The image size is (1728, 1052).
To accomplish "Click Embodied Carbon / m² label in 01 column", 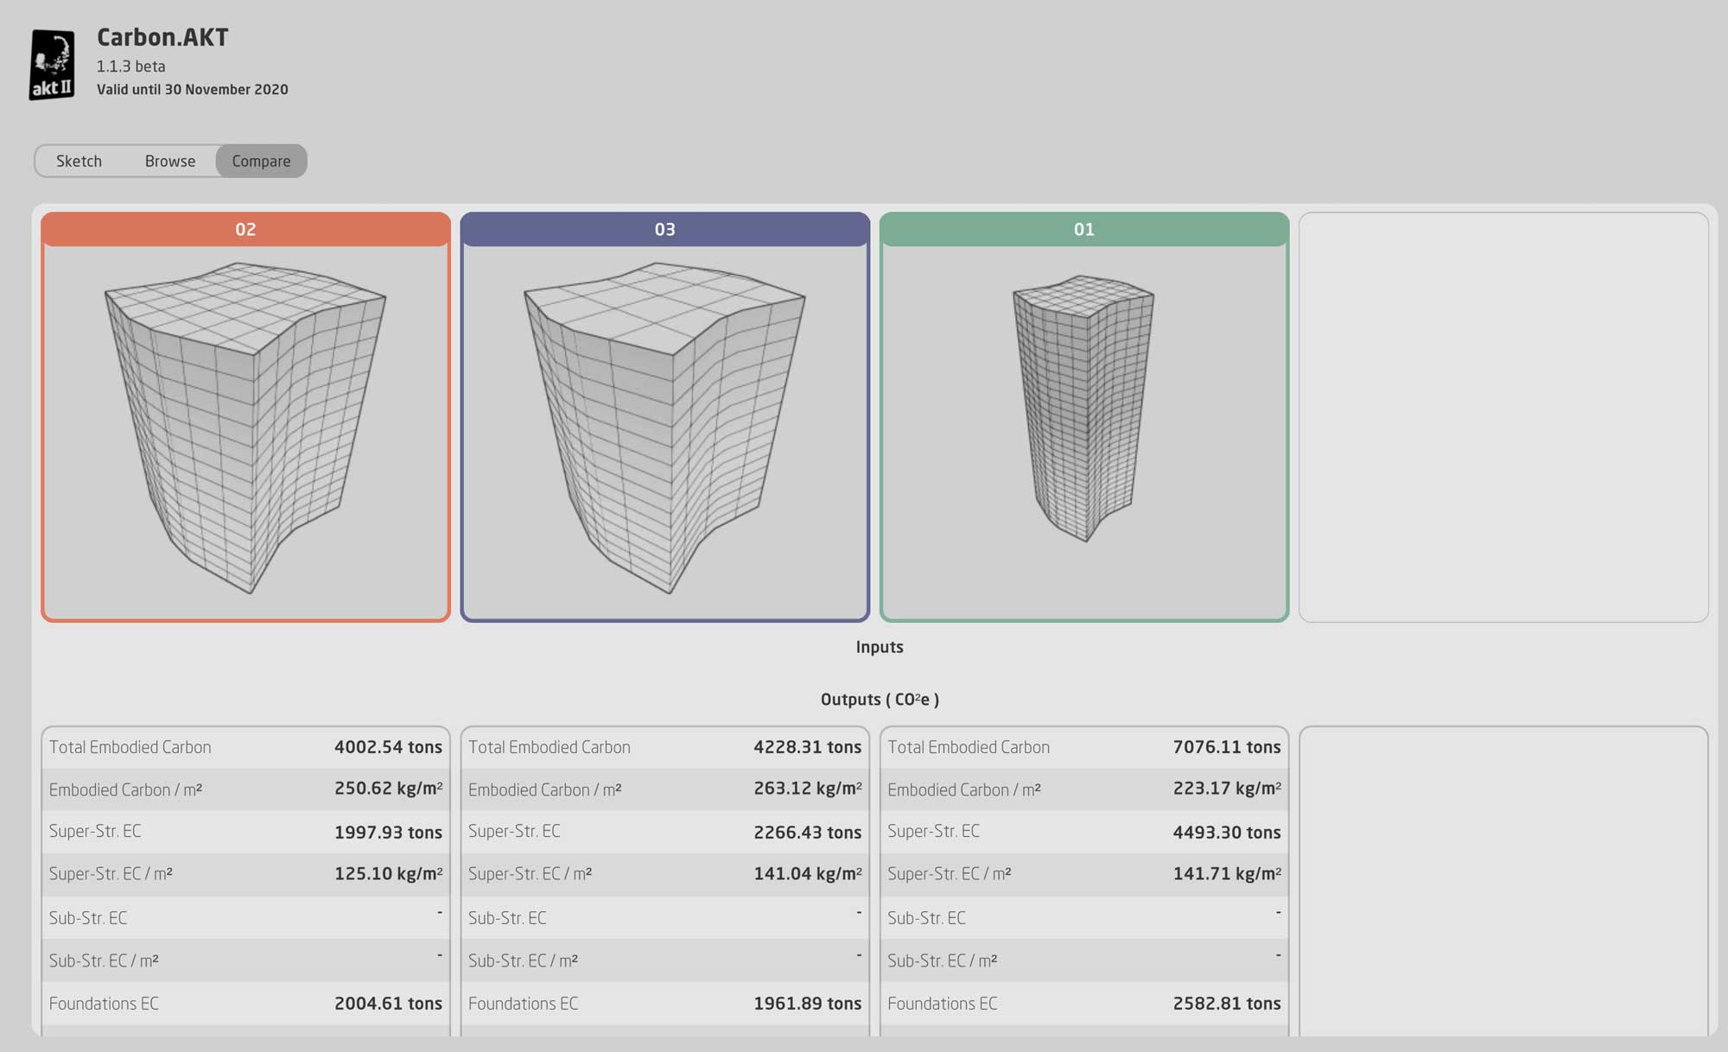I will (964, 790).
